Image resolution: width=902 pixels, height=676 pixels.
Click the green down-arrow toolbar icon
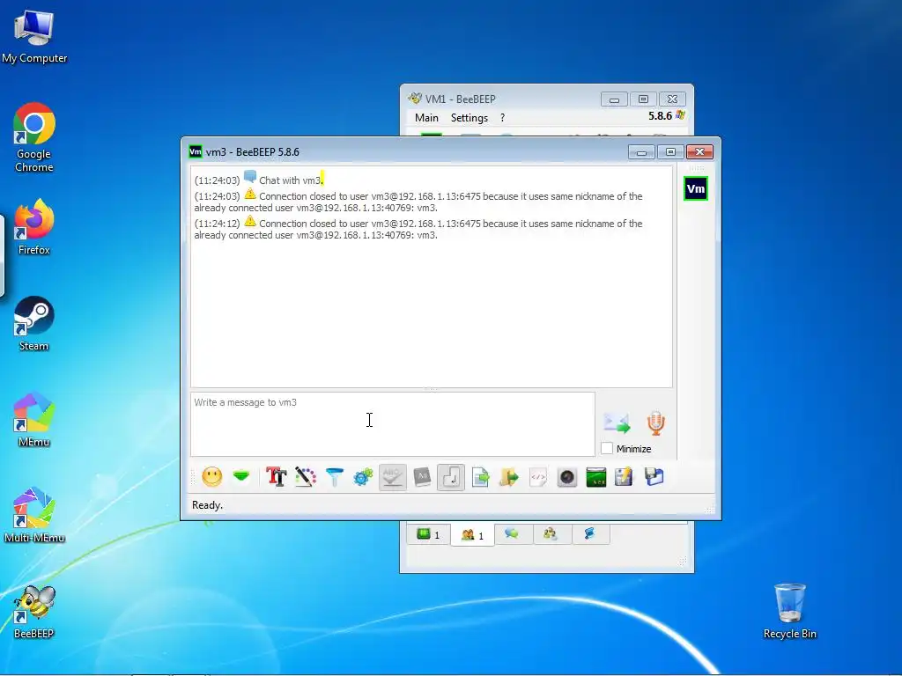click(x=241, y=477)
